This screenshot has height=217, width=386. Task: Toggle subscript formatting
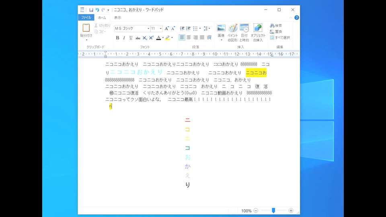tap(145, 38)
